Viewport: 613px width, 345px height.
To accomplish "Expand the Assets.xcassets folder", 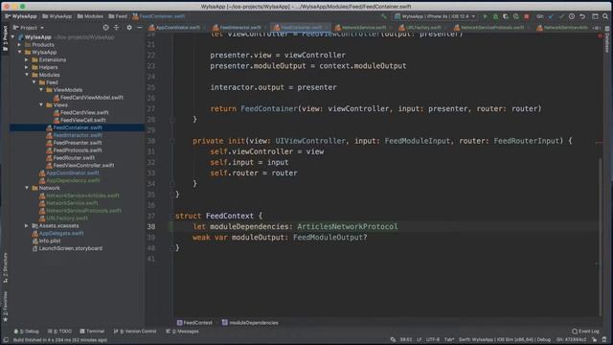I will (x=27, y=226).
